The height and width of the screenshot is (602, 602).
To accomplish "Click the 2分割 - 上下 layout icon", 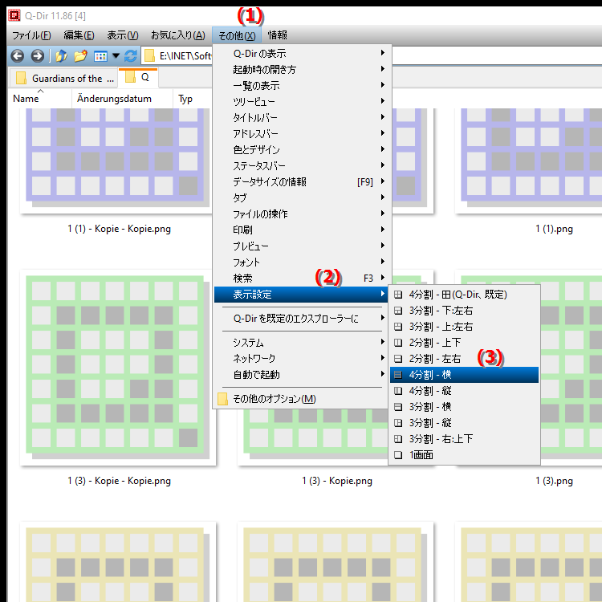I will 398,343.
